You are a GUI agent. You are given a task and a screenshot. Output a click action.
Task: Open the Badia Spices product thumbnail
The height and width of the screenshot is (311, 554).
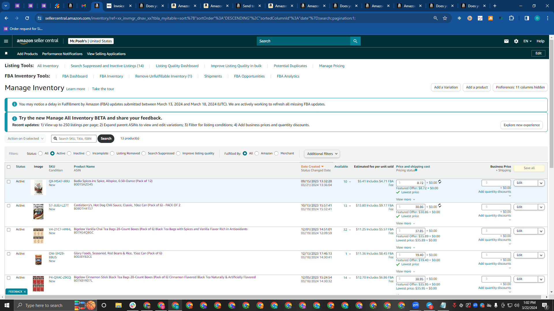(38, 187)
